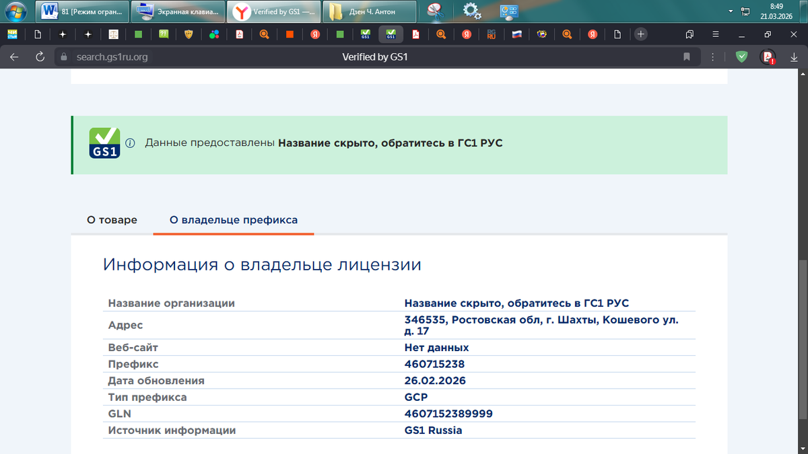Open a new browser tab with the plus button
808x454 pixels.
tap(641, 34)
